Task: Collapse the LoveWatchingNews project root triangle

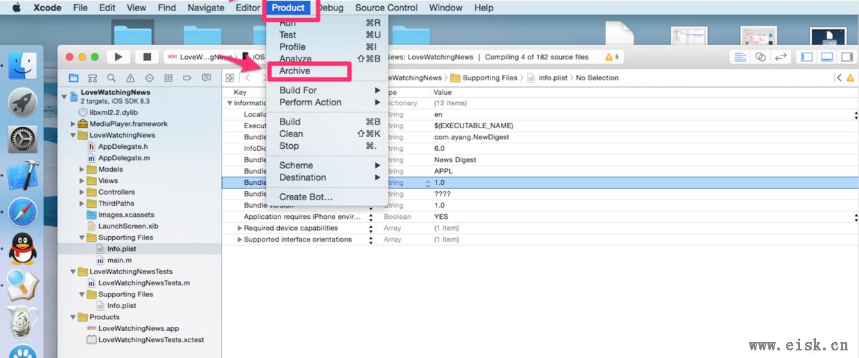Action: click(64, 96)
